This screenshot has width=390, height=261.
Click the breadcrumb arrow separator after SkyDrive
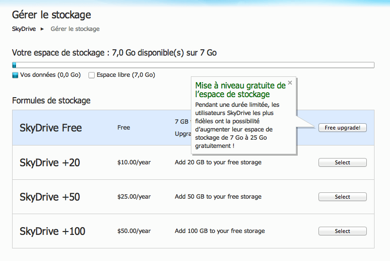[x=42, y=29]
